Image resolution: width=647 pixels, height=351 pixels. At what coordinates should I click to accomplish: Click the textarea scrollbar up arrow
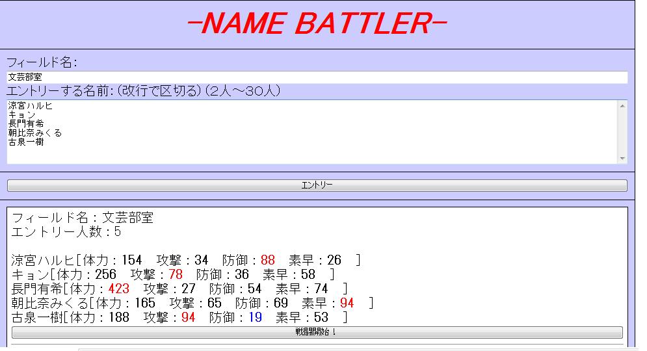(622, 106)
